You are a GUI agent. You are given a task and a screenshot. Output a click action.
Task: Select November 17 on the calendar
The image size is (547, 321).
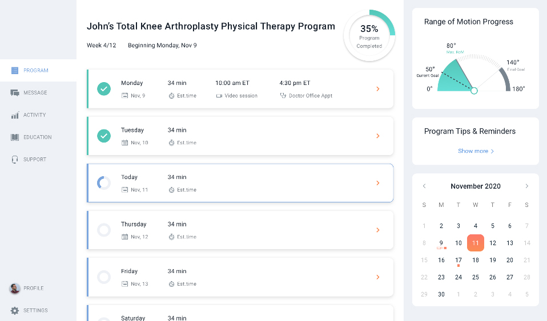click(x=458, y=260)
